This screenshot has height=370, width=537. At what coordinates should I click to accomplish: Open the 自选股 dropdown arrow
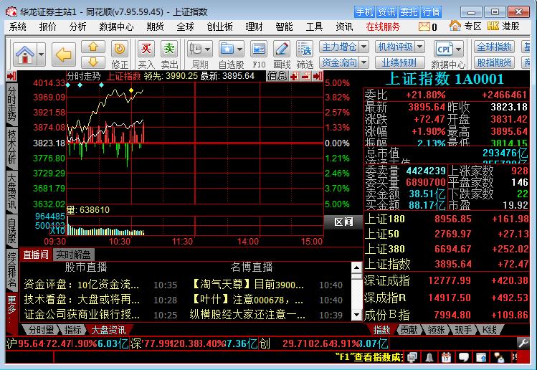tap(239, 49)
